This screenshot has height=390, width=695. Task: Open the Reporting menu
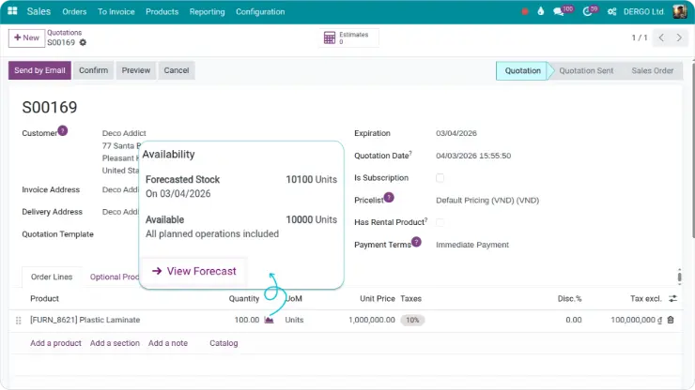pyautogui.click(x=207, y=11)
